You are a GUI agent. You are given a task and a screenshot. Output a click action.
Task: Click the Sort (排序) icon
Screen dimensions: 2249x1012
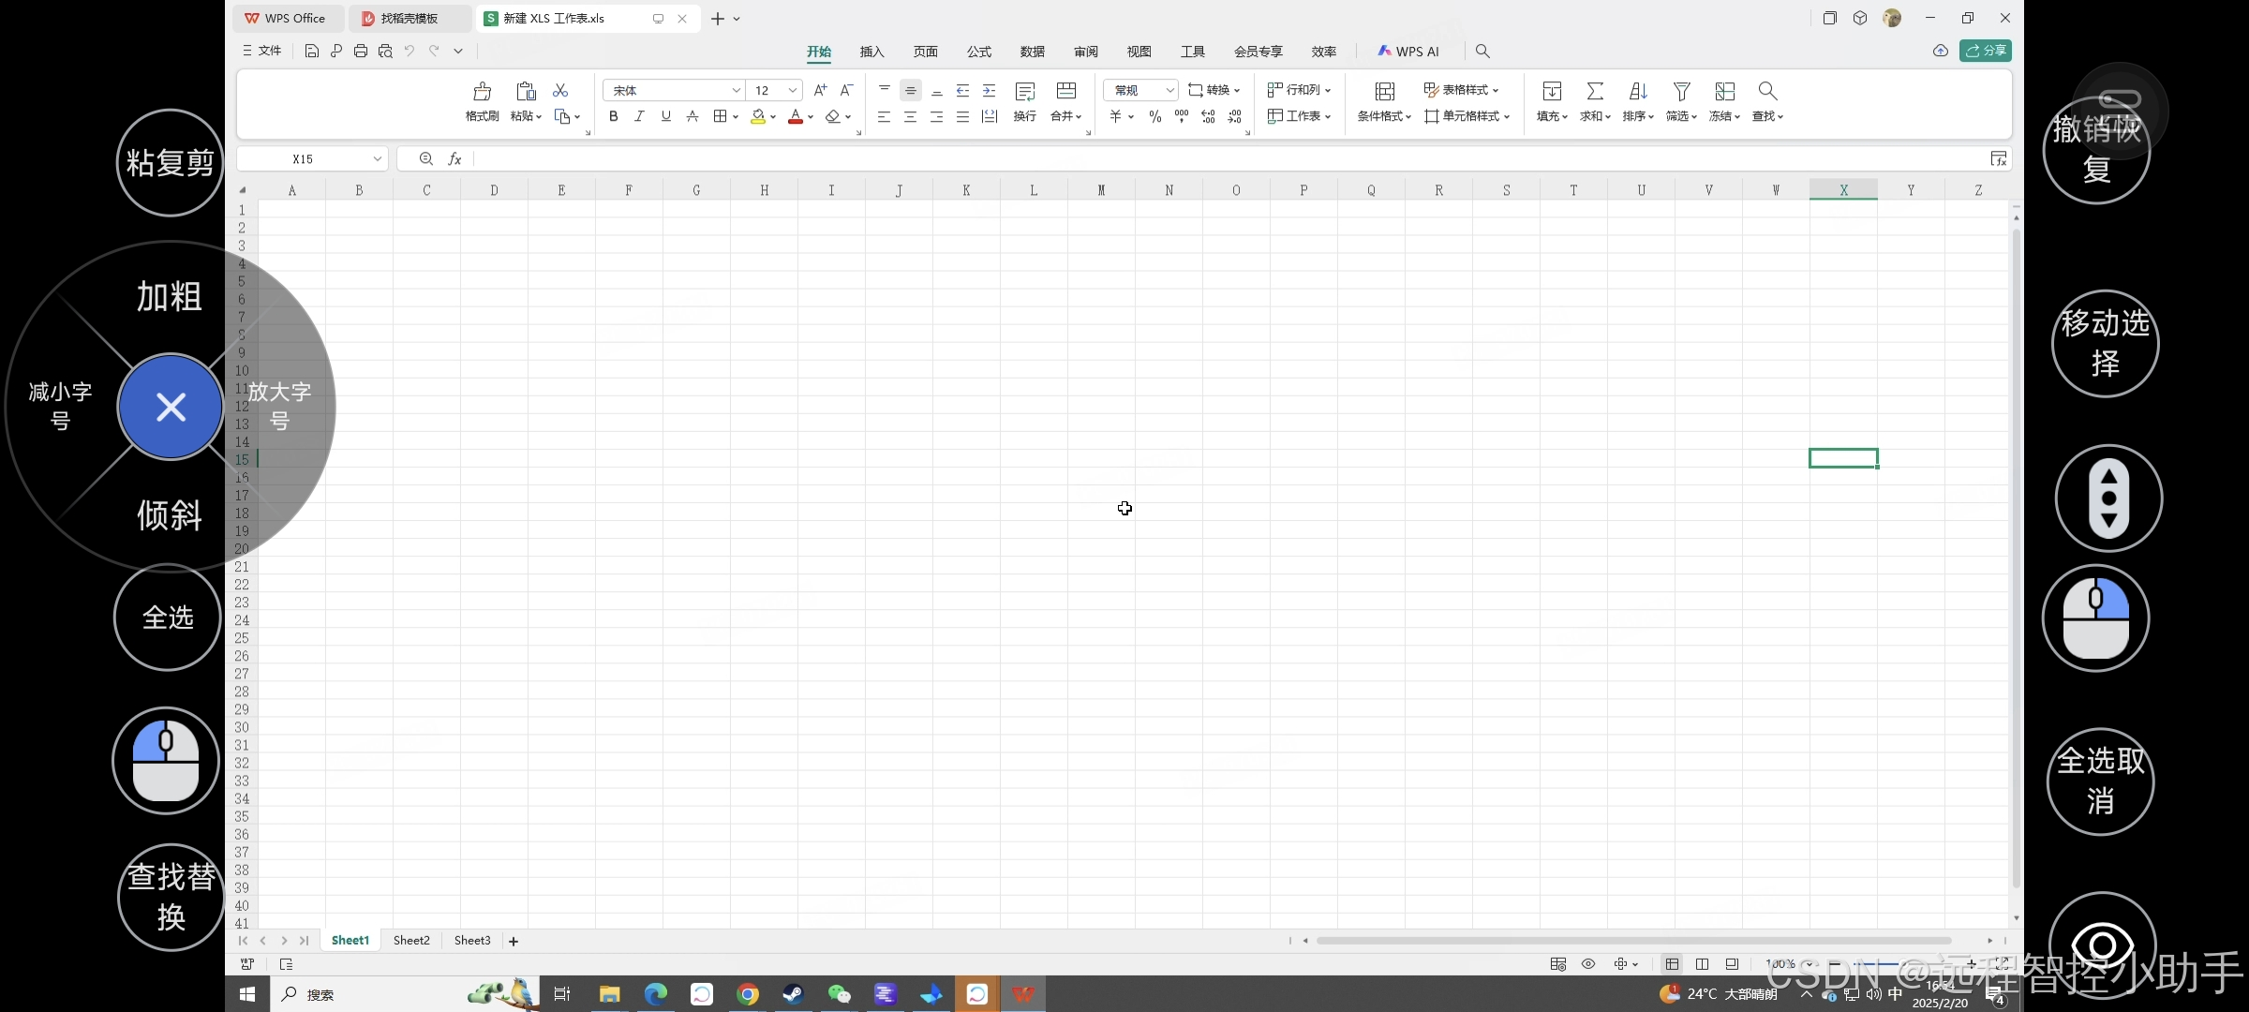(1637, 92)
